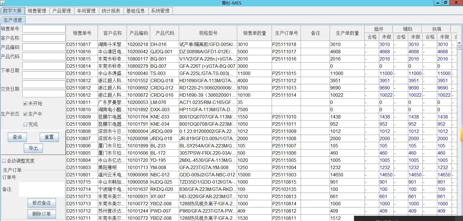Enable the 完成 status checkbox

(x=26, y=125)
